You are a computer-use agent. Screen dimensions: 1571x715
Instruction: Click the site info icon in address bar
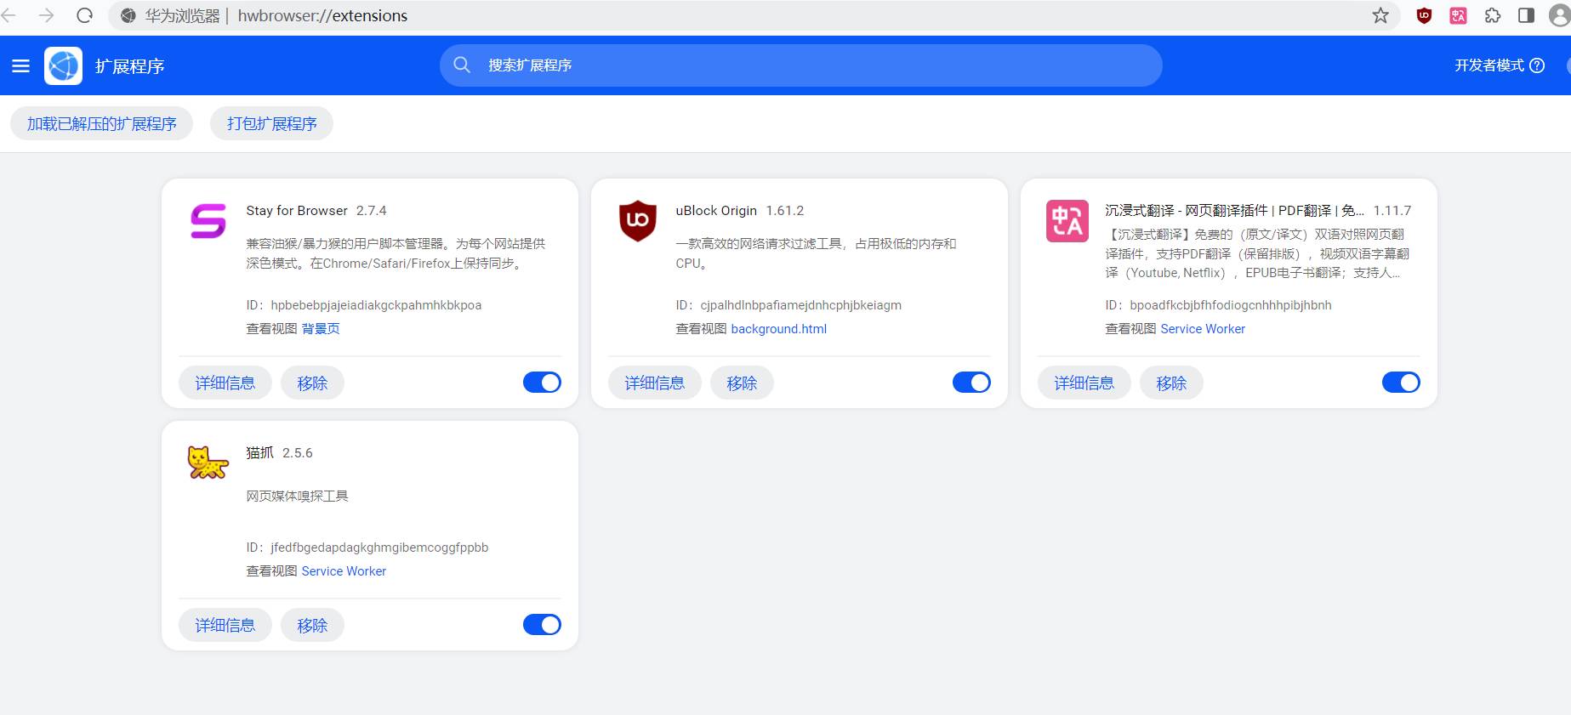tap(128, 15)
